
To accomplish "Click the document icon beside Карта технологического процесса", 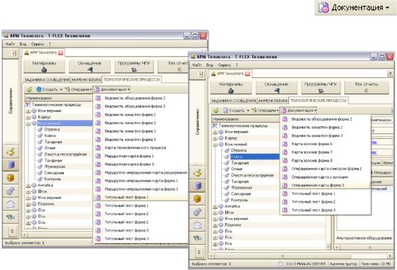I will [98, 148].
